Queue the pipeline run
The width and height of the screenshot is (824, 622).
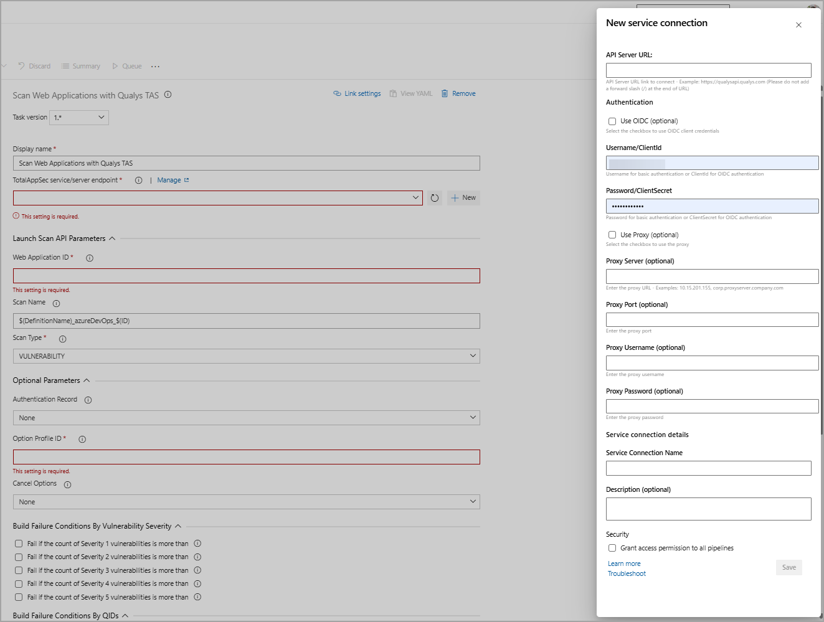point(127,66)
